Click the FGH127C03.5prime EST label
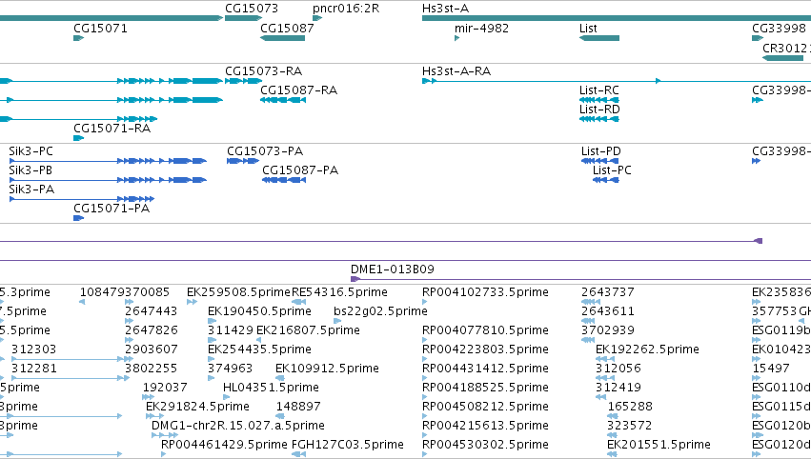This screenshot has width=811, height=459. click(348, 445)
